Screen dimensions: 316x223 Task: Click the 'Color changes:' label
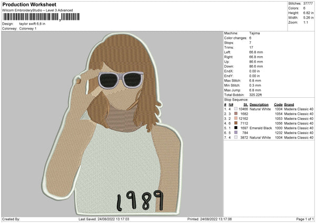(x=235, y=38)
